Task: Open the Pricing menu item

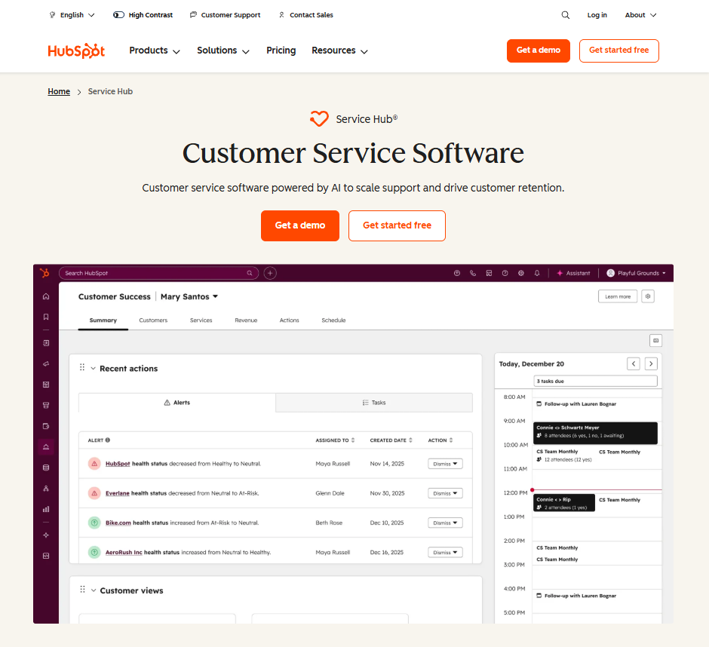Action: coord(281,51)
